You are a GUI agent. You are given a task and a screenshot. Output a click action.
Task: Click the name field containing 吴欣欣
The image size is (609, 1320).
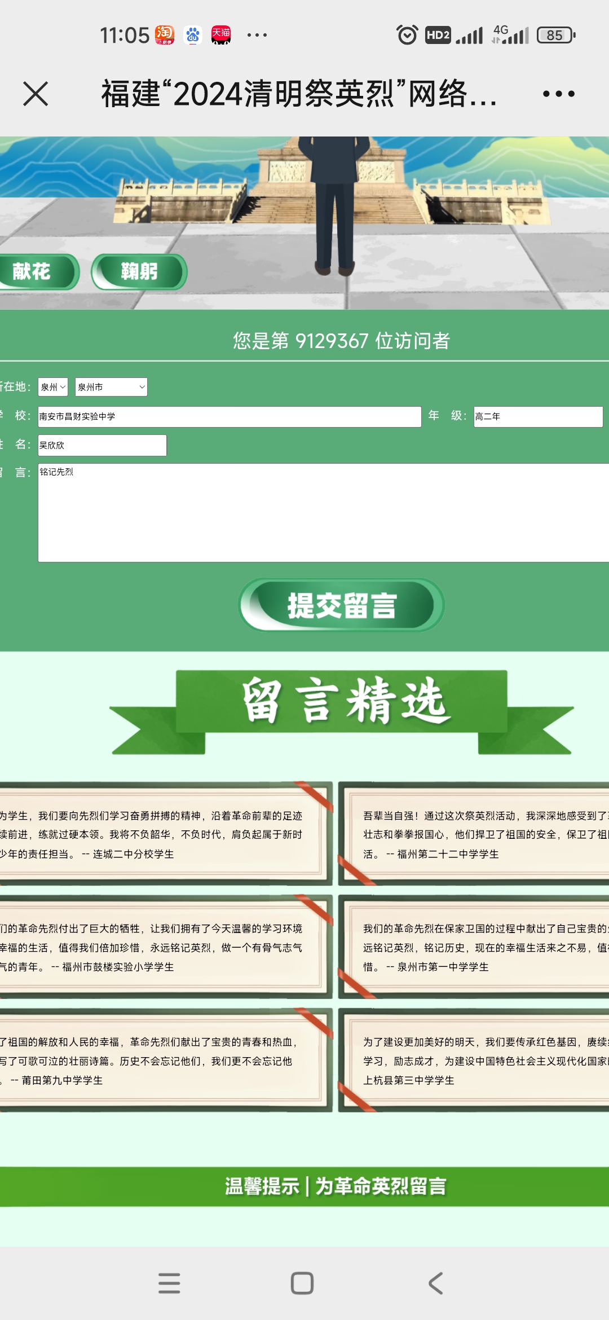(102, 445)
